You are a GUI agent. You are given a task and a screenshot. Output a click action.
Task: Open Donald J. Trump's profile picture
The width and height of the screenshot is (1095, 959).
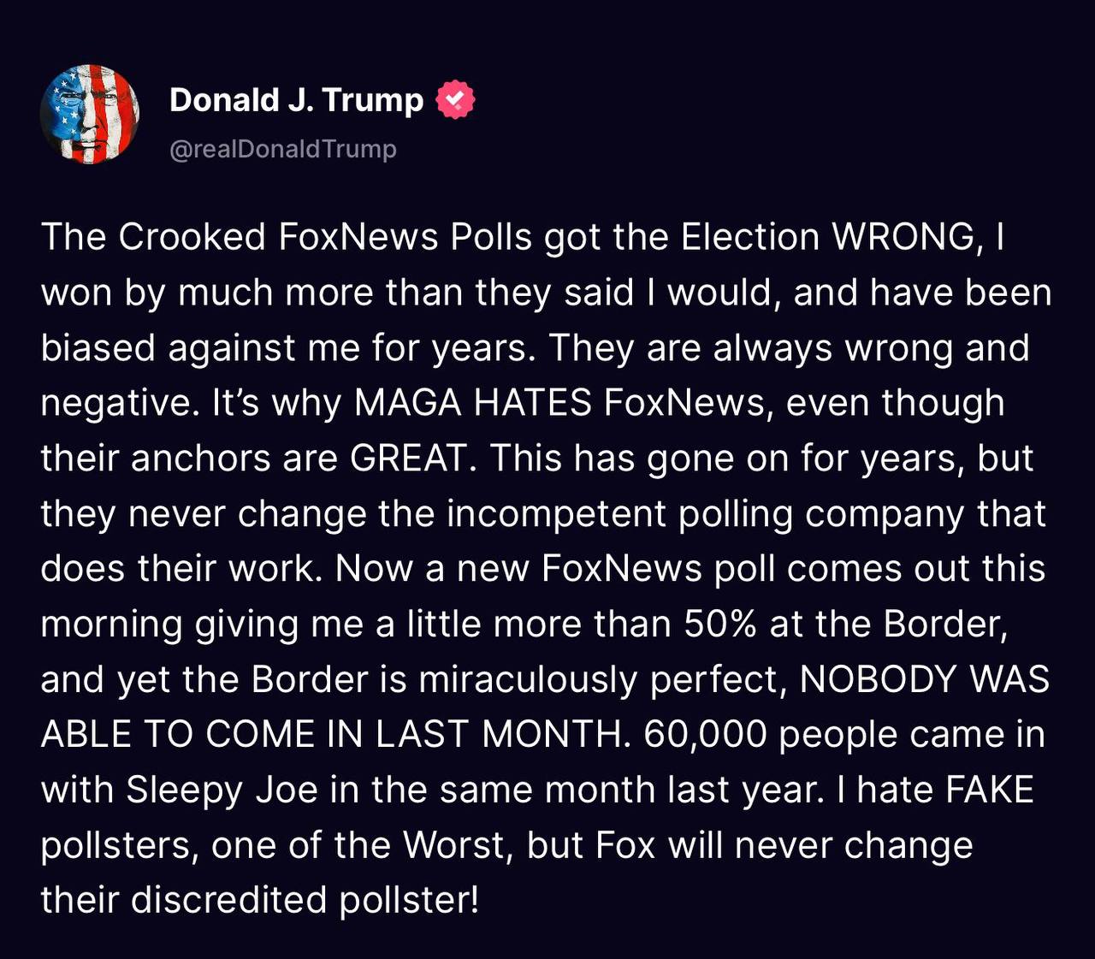coord(89,111)
